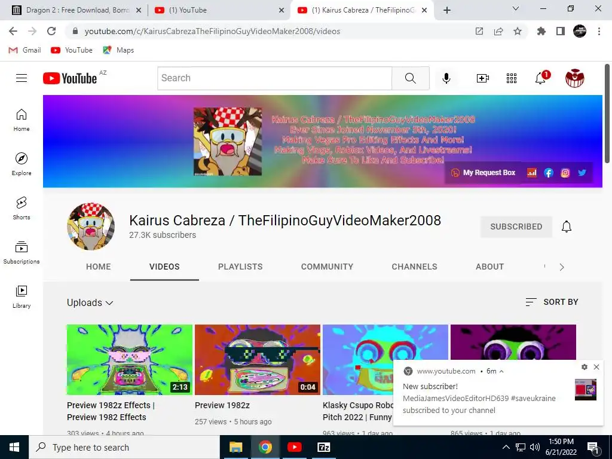Open the stats chart link on banner
The image size is (612, 459).
531,173
